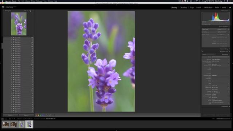Click the left panel scrollbar handle
This screenshot has width=233, height=131.
coord(2,46)
